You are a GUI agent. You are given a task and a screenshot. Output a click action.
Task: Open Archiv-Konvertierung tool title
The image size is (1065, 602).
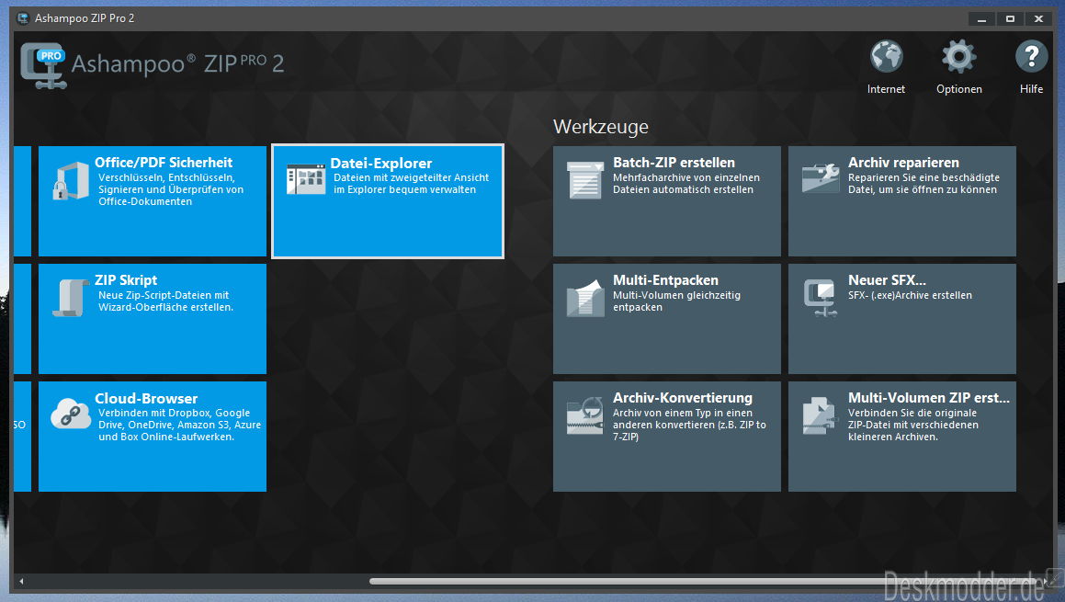click(x=683, y=397)
